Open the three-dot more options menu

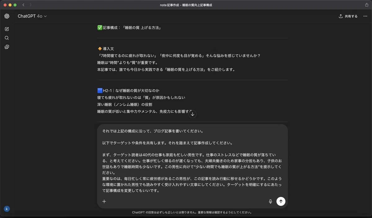(x=365, y=16)
